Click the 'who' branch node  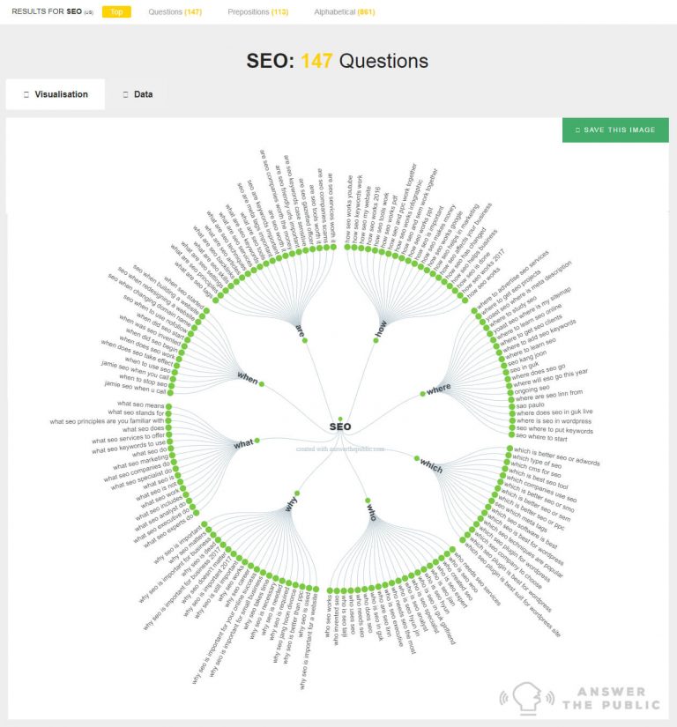pyautogui.click(x=368, y=500)
